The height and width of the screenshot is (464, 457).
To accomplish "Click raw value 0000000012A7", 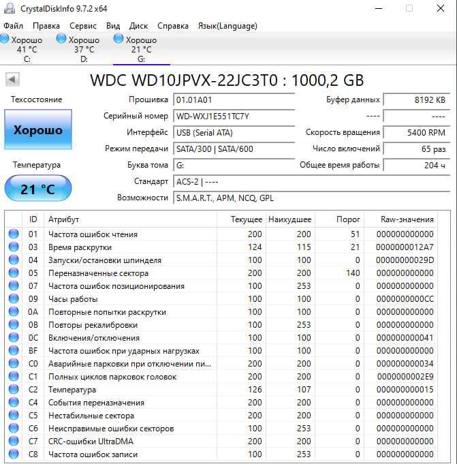I will coord(405,247).
